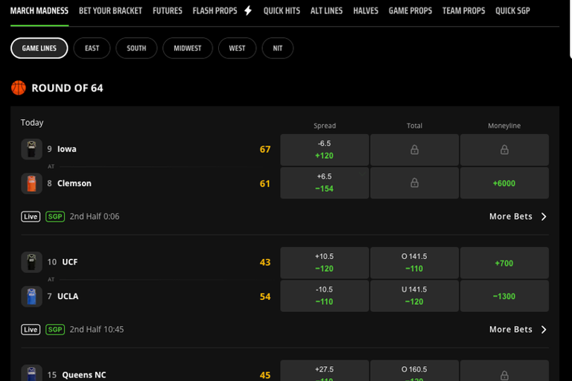Select the Game Lines filter pill
Screen dimensions: 572x381
coord(39,48)
